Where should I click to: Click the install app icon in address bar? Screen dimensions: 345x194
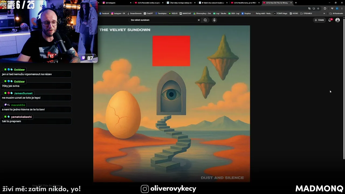click(314, 8)
